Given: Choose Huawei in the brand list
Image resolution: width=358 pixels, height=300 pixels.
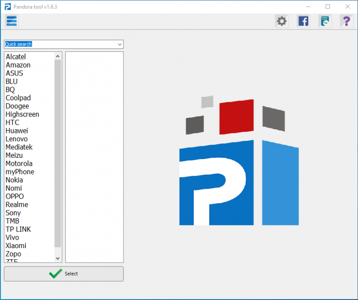Looking at the screenshot, I should click(17, 131).
